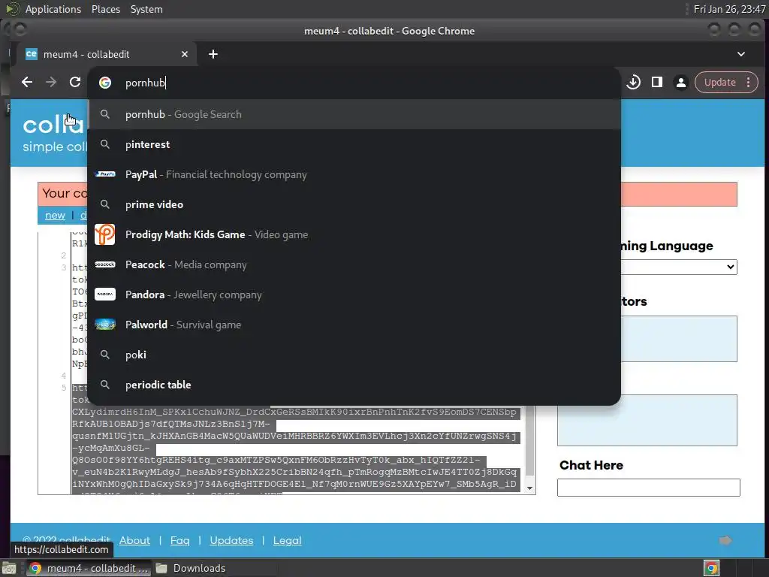Screen dimensions: 769x577
Task: Select the poki suggestion
Action: (x=354, y=355)
